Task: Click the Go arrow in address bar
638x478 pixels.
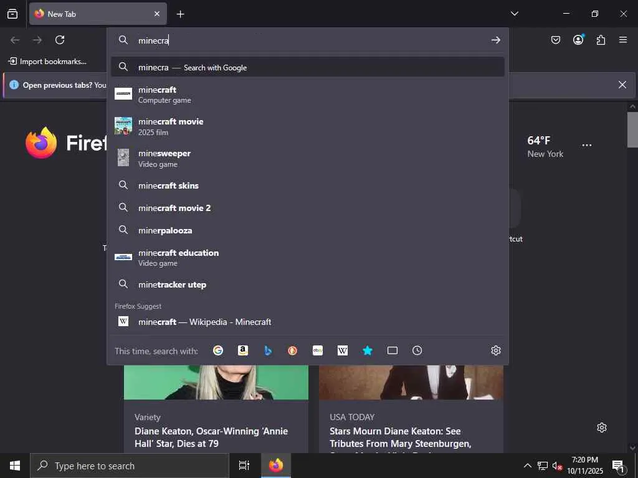Action: 495,40
